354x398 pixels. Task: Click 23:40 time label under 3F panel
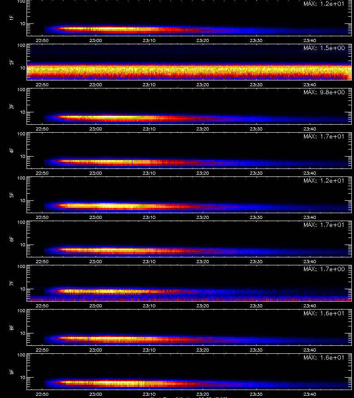[310, 129]
